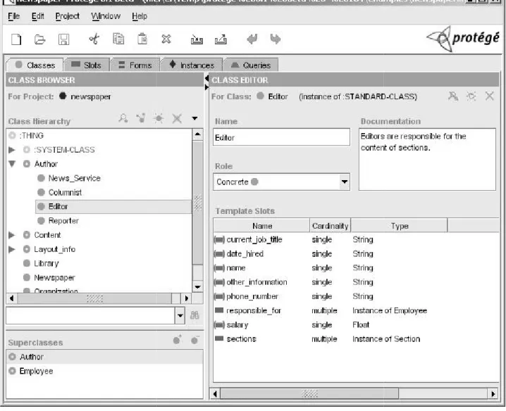Click the Cut scissors icon
This screenshot has height=411, width=506.
[94, 39]
